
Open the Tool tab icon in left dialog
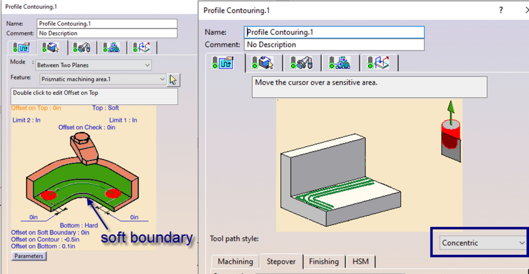click(x=82, y=47)
